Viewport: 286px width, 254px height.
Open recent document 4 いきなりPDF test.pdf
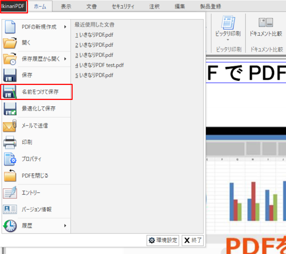(100, 65)
